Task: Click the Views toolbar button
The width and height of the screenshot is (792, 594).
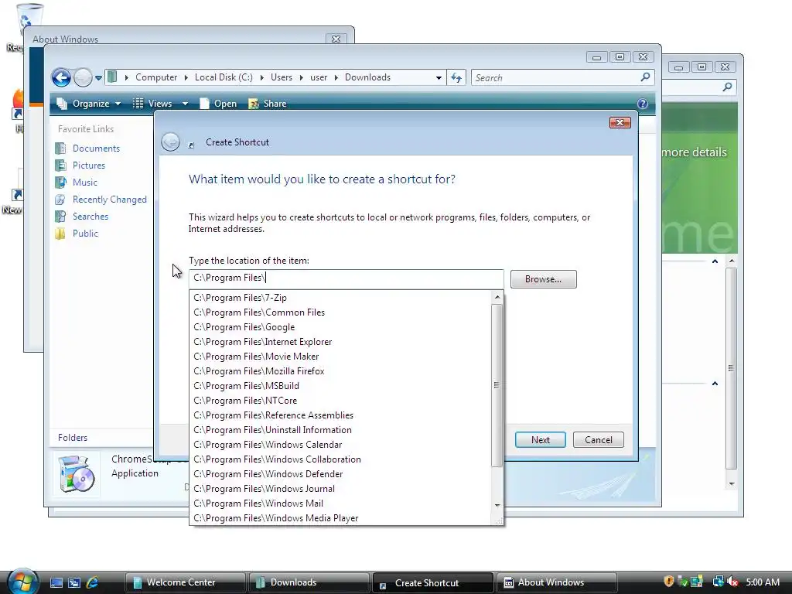Action: (153, 104)
